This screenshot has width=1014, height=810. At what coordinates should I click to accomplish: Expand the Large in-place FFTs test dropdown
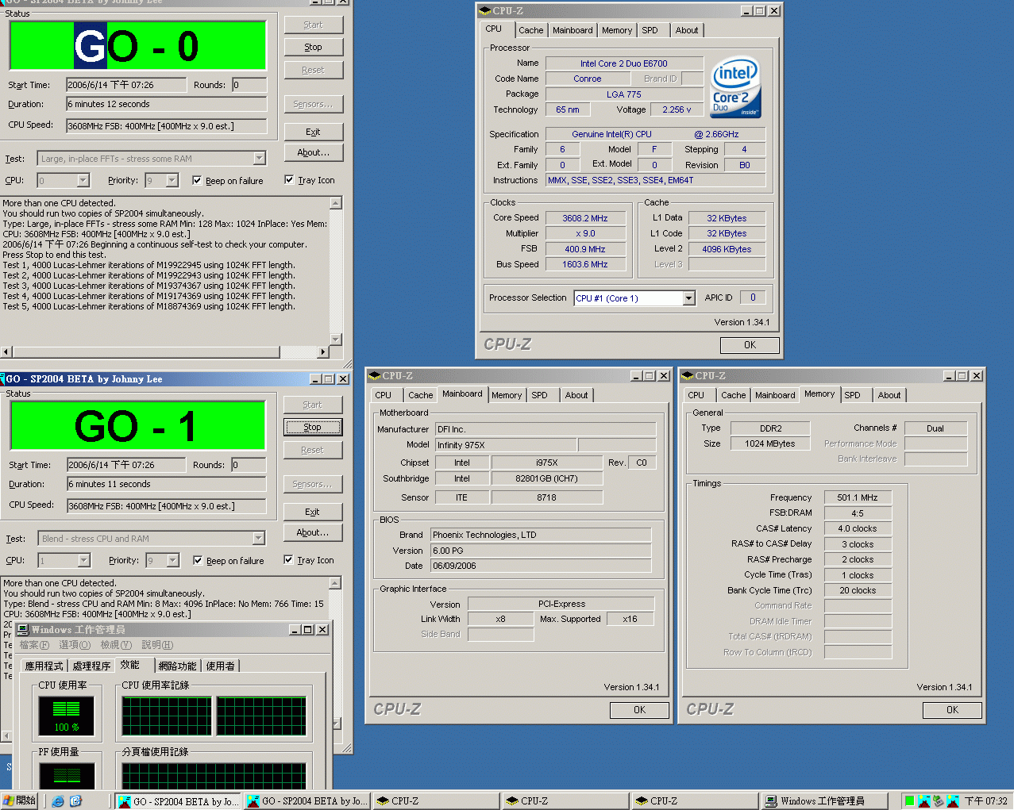click(260, 159)
